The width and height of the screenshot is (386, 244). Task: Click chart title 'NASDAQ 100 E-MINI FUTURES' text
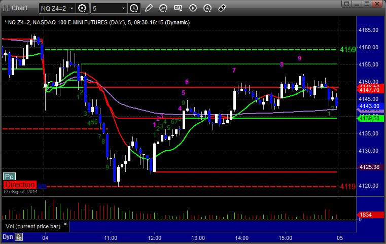[x=71, y=22]
